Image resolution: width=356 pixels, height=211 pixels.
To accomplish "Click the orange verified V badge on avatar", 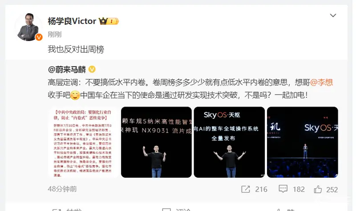I will point(39,37).
